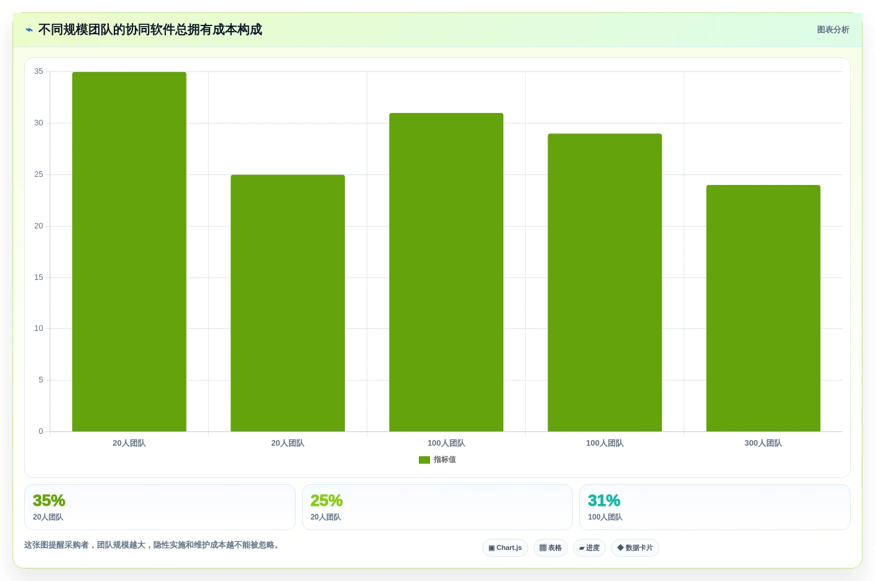875x581 pixels.
Task: Click the 300人团队 bar
Action: pos(763,308)
